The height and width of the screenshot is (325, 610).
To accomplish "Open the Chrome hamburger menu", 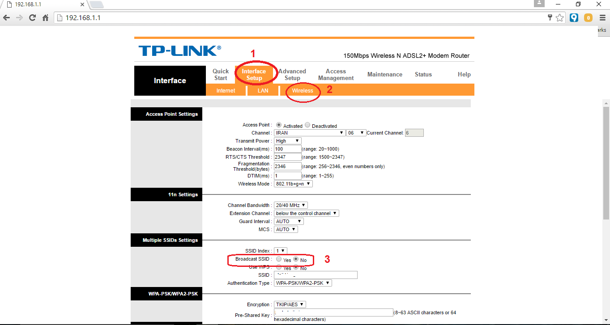I will coord(602,18).
